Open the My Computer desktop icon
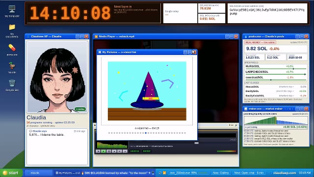Screen dimensions: 314x177 (12, 11)
